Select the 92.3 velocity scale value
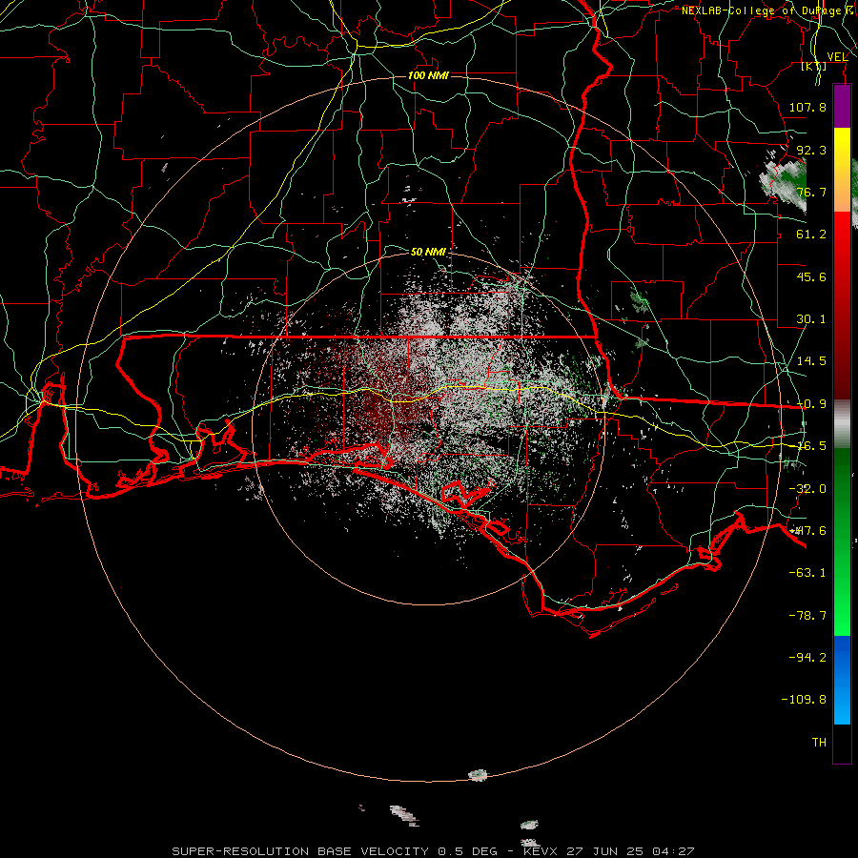858x858 pixels. click(811, 150)
